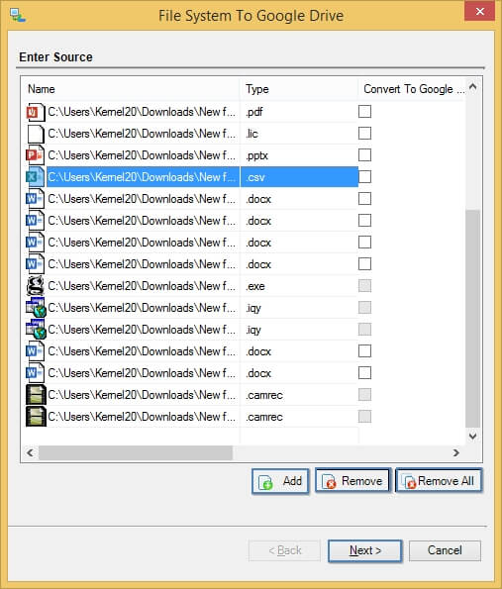
Task: Select the file path of the .pdf row
Action: pos(142,112)
